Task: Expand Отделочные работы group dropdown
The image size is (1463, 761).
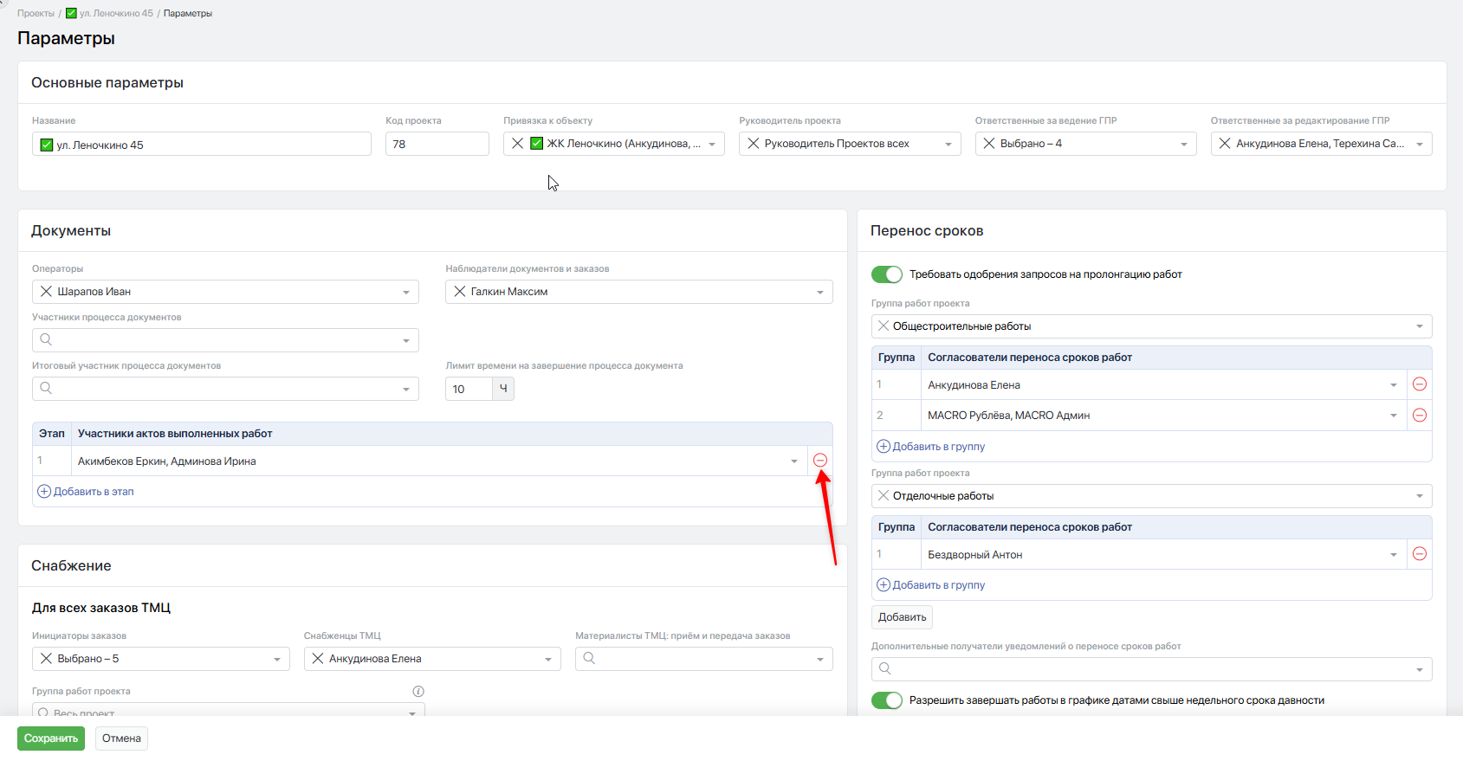Action: [1419, 496]
